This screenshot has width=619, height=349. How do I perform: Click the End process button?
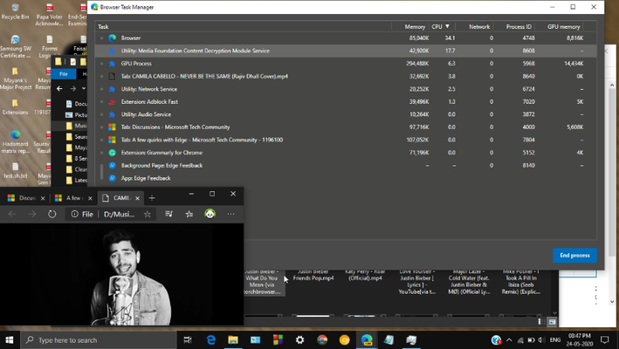click(574, 255)
